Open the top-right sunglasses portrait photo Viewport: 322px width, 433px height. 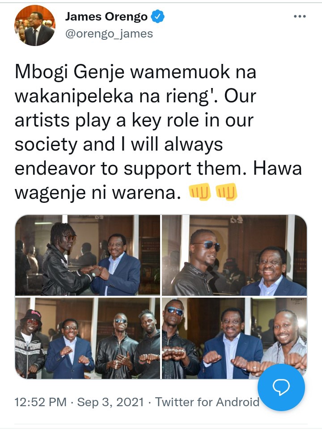[234, 255]
